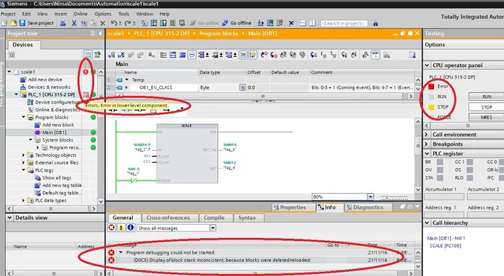The height and width of the screenshot is (276, 504).
Task: Select Main [OB1] in project tree
Action: 55,132
